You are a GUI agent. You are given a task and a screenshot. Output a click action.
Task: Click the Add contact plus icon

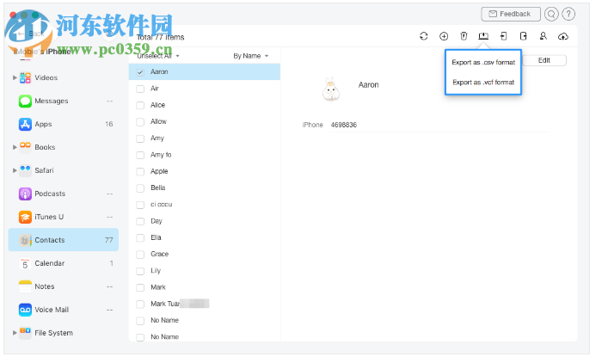(444, 36)
